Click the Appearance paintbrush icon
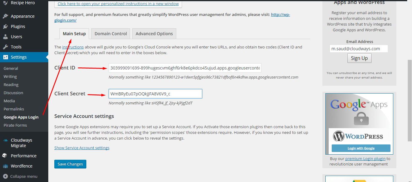The height and width of the screenshot is (182, 412). [x=5, y=16]
